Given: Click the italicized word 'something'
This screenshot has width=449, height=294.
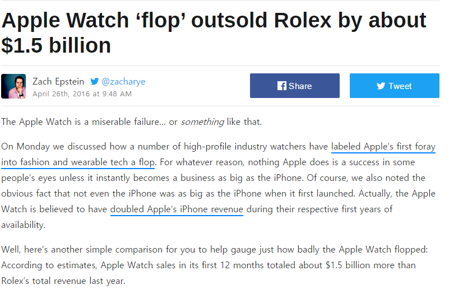Looking at the screenshot, I should (202, 122).
